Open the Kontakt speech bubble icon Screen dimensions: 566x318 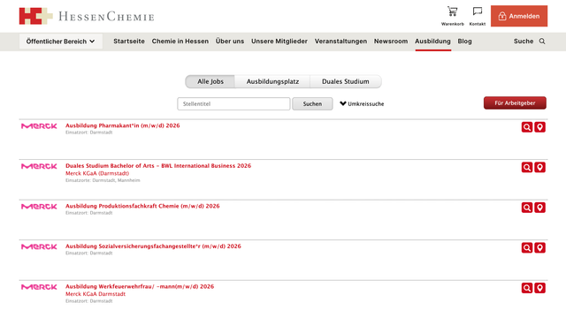tap(478, 11)
